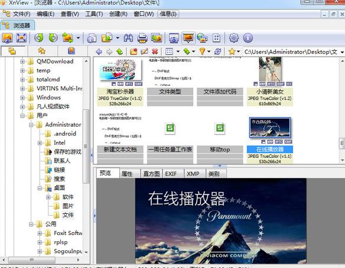Select the 图片 folder in tree

(x=67, y=206)
